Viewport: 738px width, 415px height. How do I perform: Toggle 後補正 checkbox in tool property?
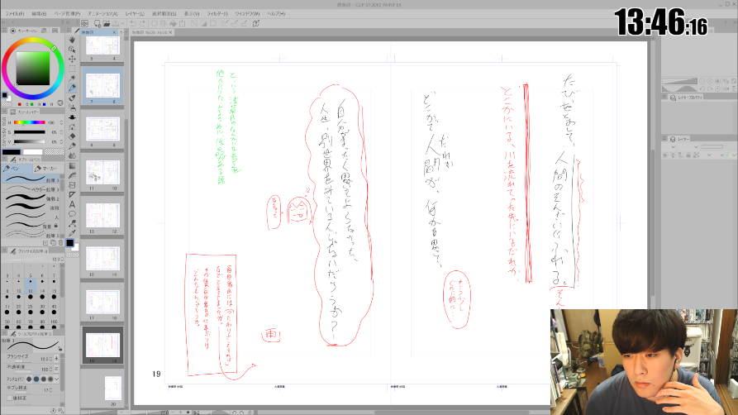click(x=9, y=398)
